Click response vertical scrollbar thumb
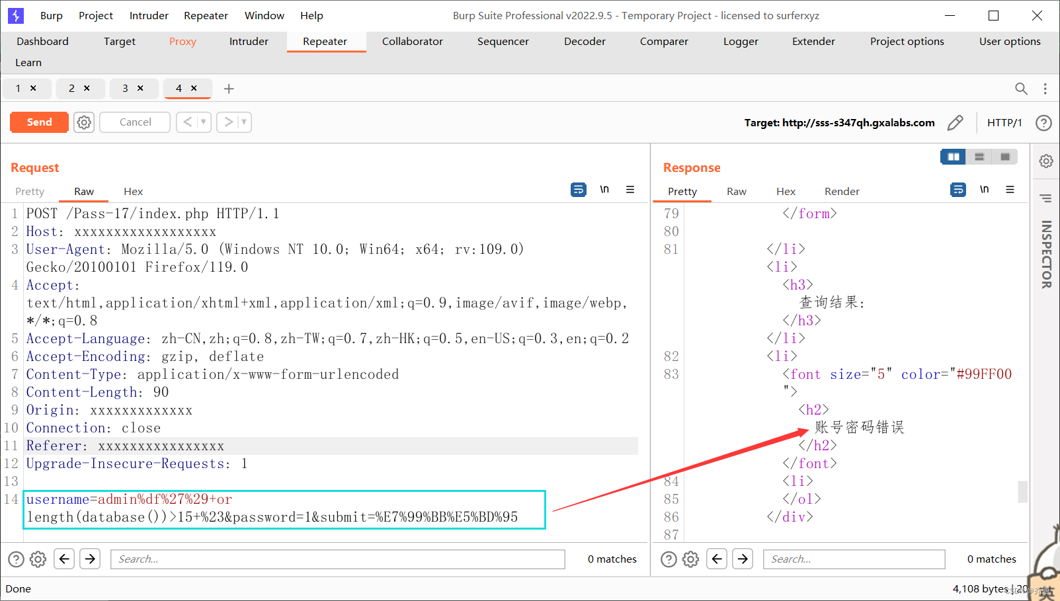This screenshot has height=601, width=1060. [x=1022, y=492]
